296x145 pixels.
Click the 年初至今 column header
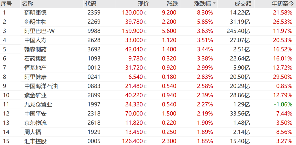[x=282, y=4]
